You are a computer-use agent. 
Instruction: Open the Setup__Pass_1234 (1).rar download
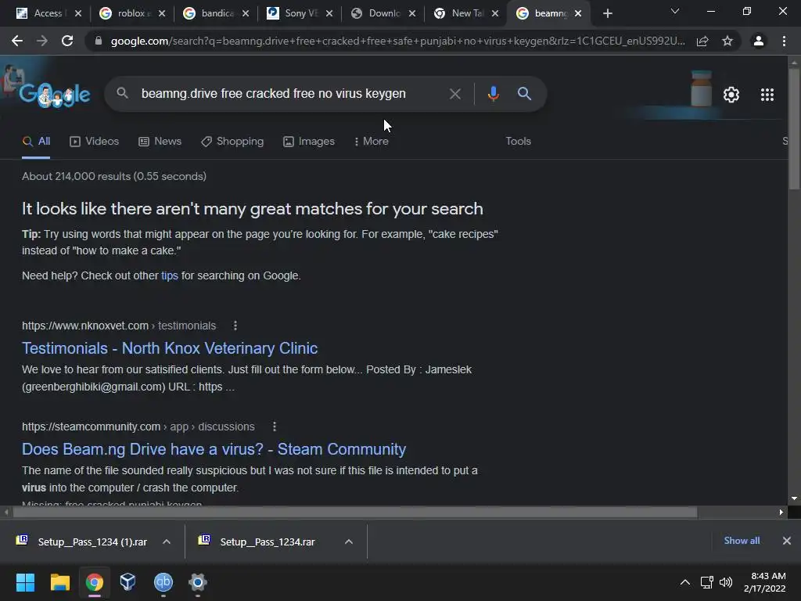[92, 542]
